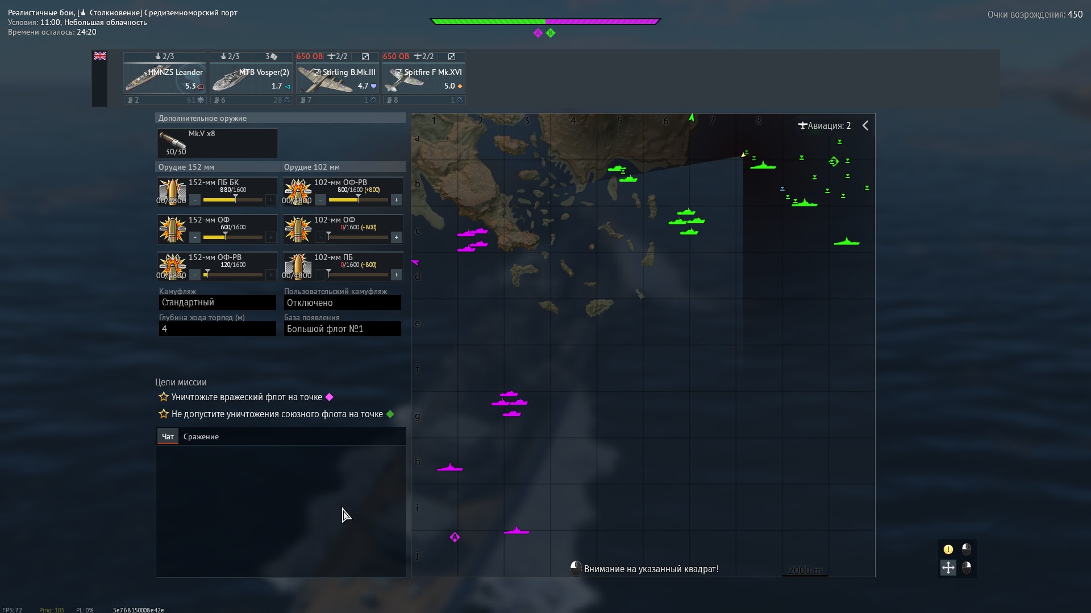This screenshot has height=613, width=1091.
Task: Click the yellow attention alert icon
Action: point(948,549)
